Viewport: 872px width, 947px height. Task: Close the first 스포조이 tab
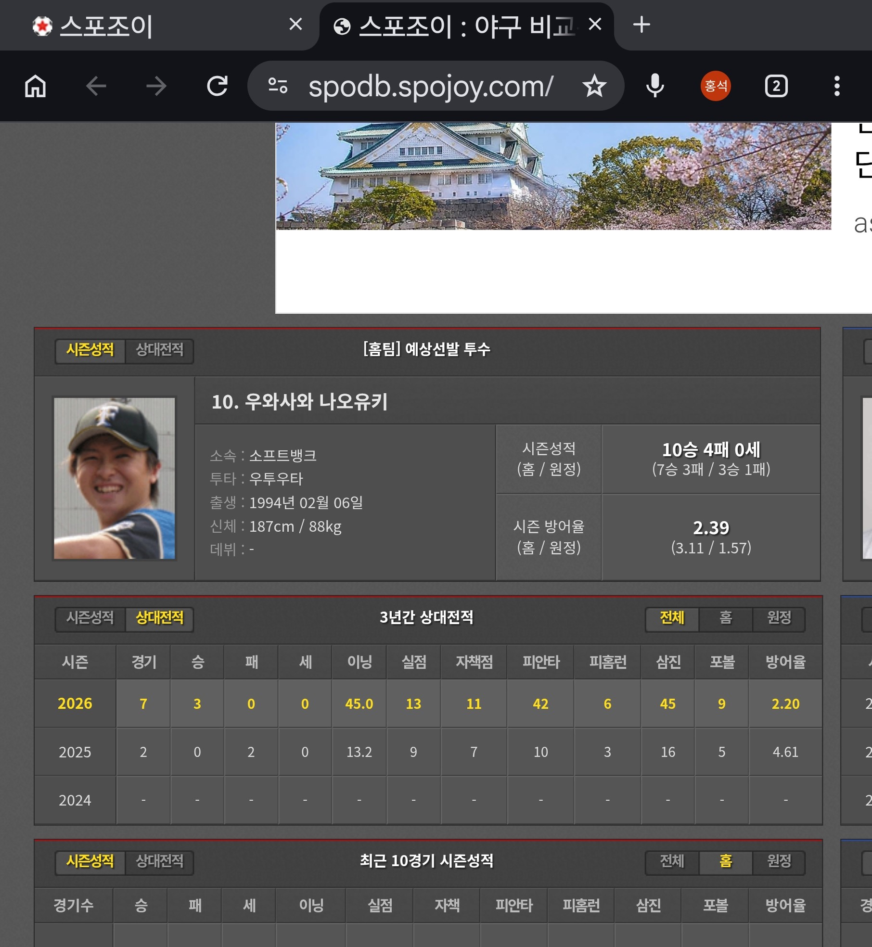(x=295, y=24)
